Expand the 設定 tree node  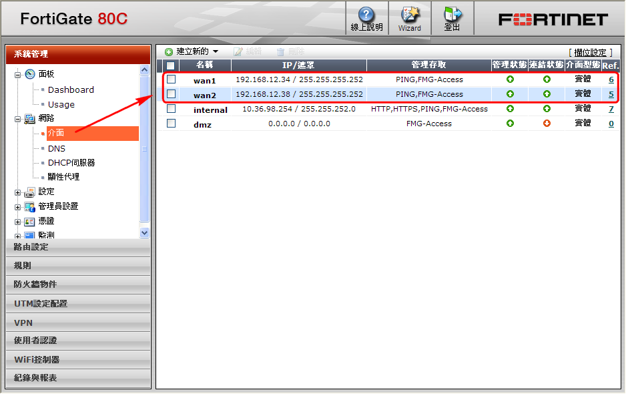pos(17,192)
